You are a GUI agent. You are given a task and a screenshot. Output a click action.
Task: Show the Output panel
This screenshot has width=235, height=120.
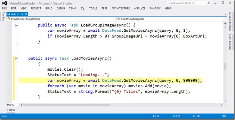click(11, 110)
